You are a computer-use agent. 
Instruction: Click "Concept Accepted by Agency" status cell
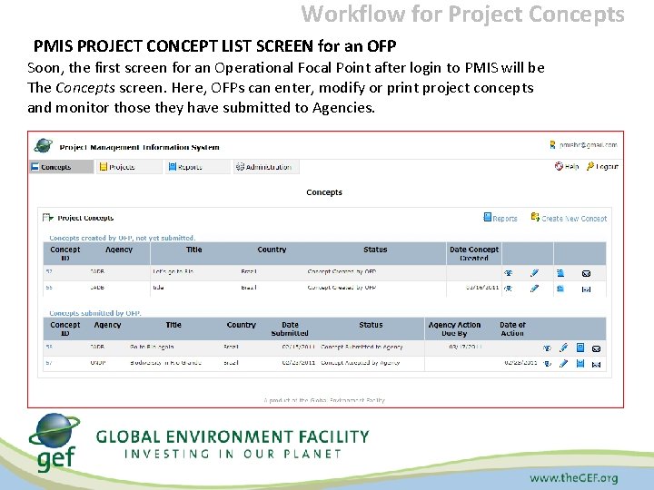pyautogui.click(x=361, y=362)
